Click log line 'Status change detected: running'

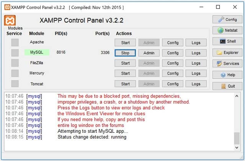pyautogui.click(x=92, y=137)
